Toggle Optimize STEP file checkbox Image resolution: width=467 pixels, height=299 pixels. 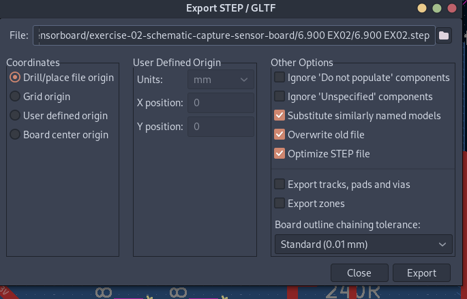pyautogui.click(x=280, y=154)
